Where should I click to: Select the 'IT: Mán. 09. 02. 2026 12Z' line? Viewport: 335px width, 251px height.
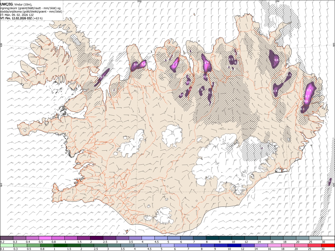point(17,15)
